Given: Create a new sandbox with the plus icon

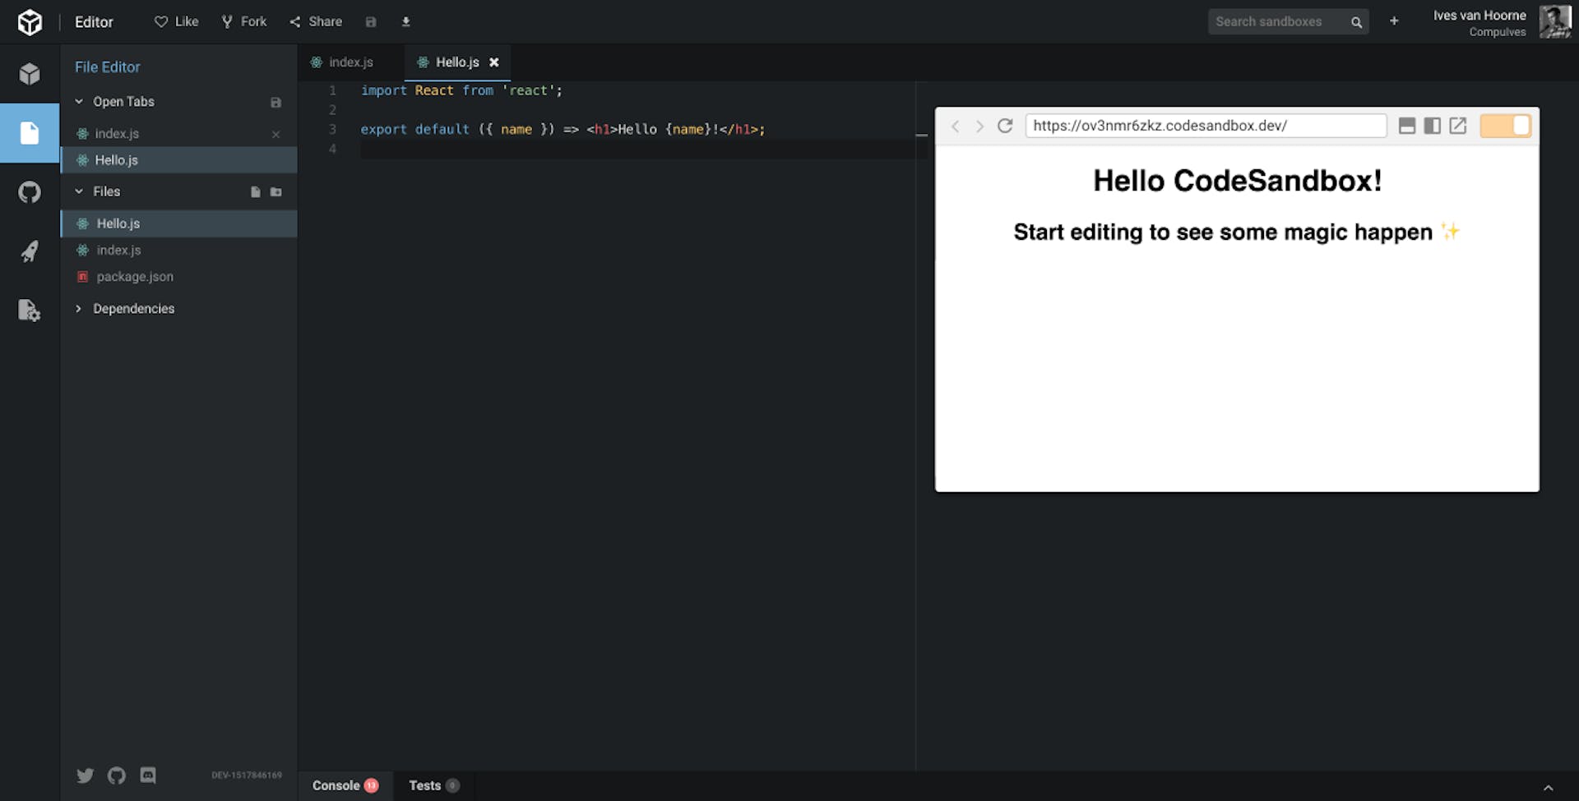Looking at the screenshot, I should (1394, 21).
